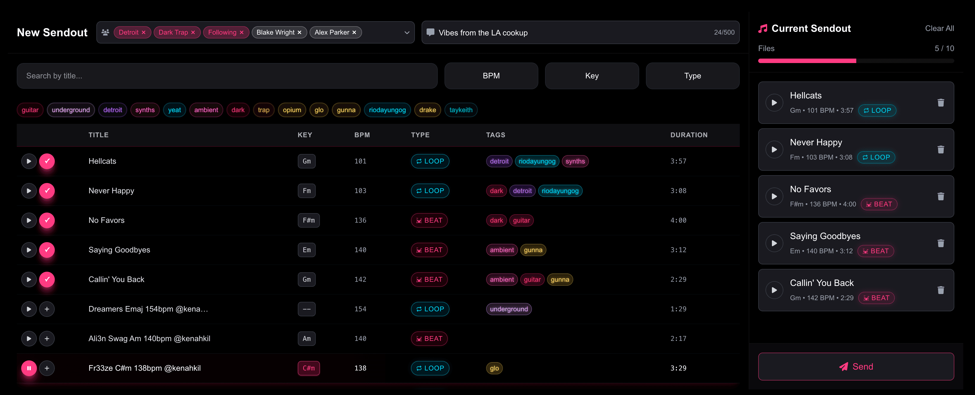Uncheck Hellcats from the selection
The height and width of the screenshot is (395, 975).
(47, 161)
